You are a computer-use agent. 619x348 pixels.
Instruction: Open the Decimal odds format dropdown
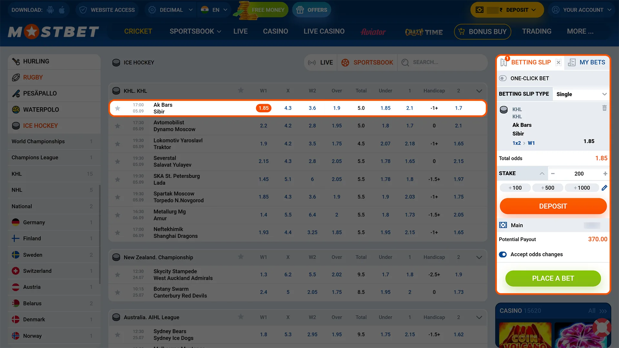pos(171,10)
